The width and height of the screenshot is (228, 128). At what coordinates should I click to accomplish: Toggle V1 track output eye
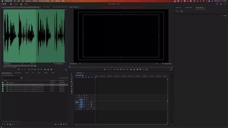coord(86,100)
